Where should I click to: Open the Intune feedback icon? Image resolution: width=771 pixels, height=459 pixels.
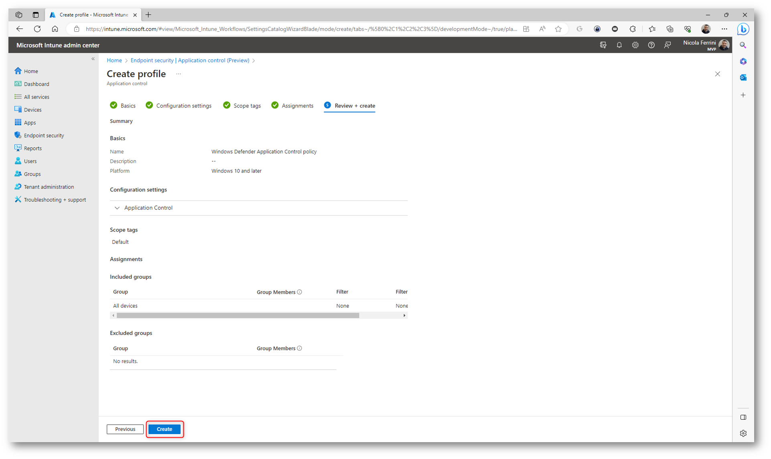click(x=667, y=45)
